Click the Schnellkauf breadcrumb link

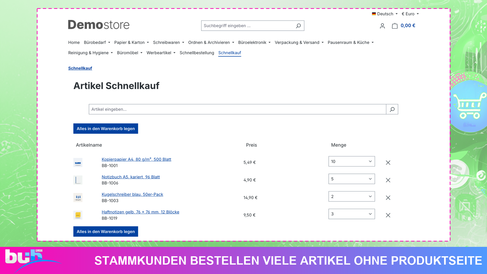pos(80,68)
